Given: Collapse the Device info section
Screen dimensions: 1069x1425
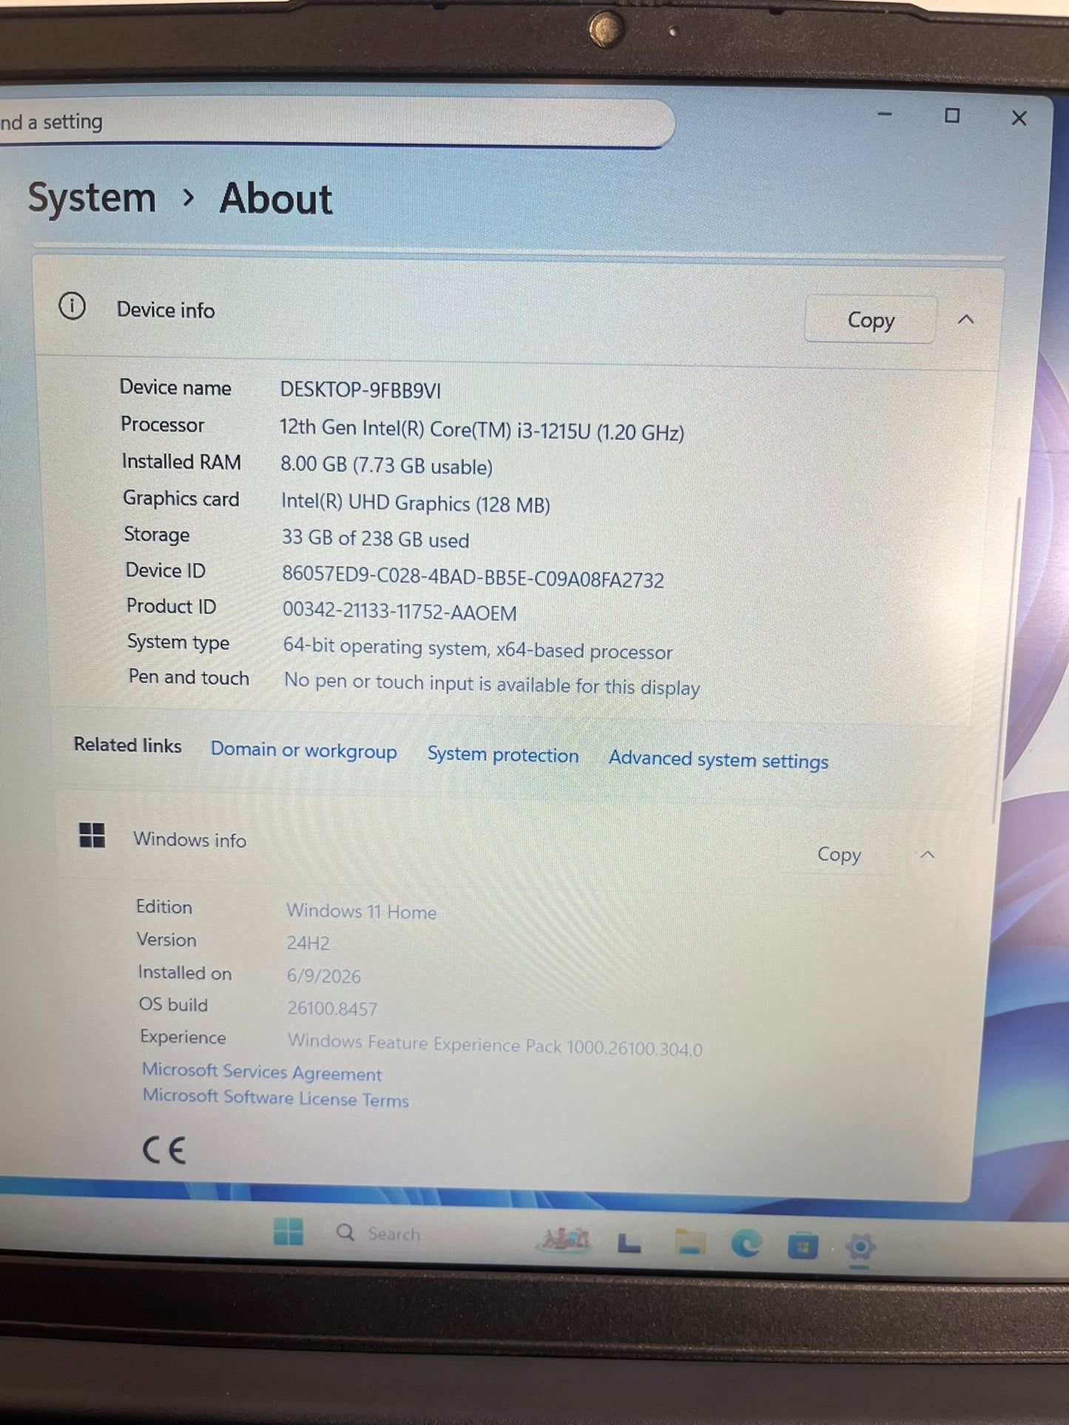Looking at the screenshot, I should coord(966,319).
